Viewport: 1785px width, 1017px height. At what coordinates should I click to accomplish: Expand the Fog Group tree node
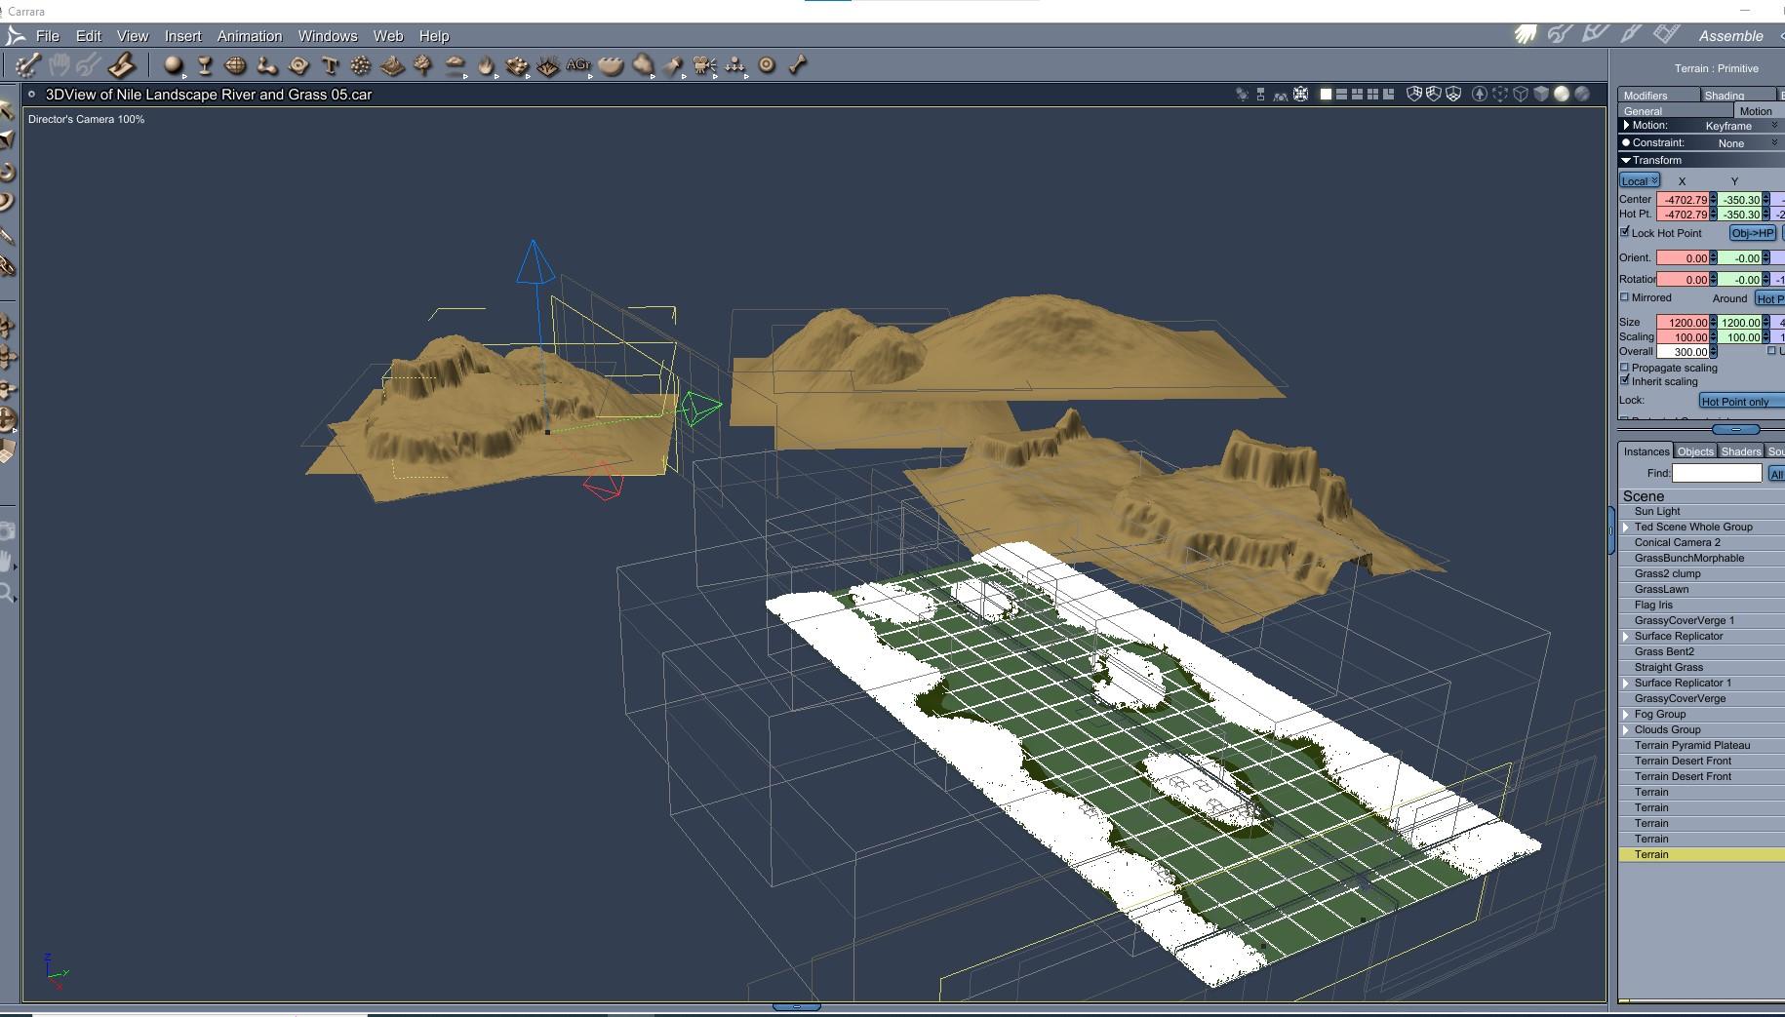(1626, 714)
